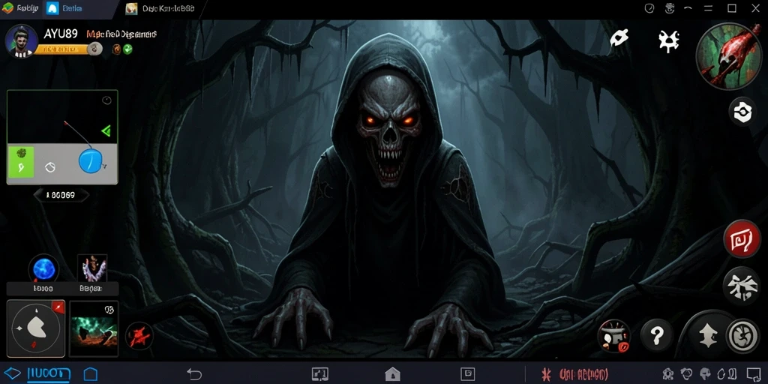The width and height of the screenshot is (768, 384).
Task: Open the question mark help button
Action: click(656, 336)
